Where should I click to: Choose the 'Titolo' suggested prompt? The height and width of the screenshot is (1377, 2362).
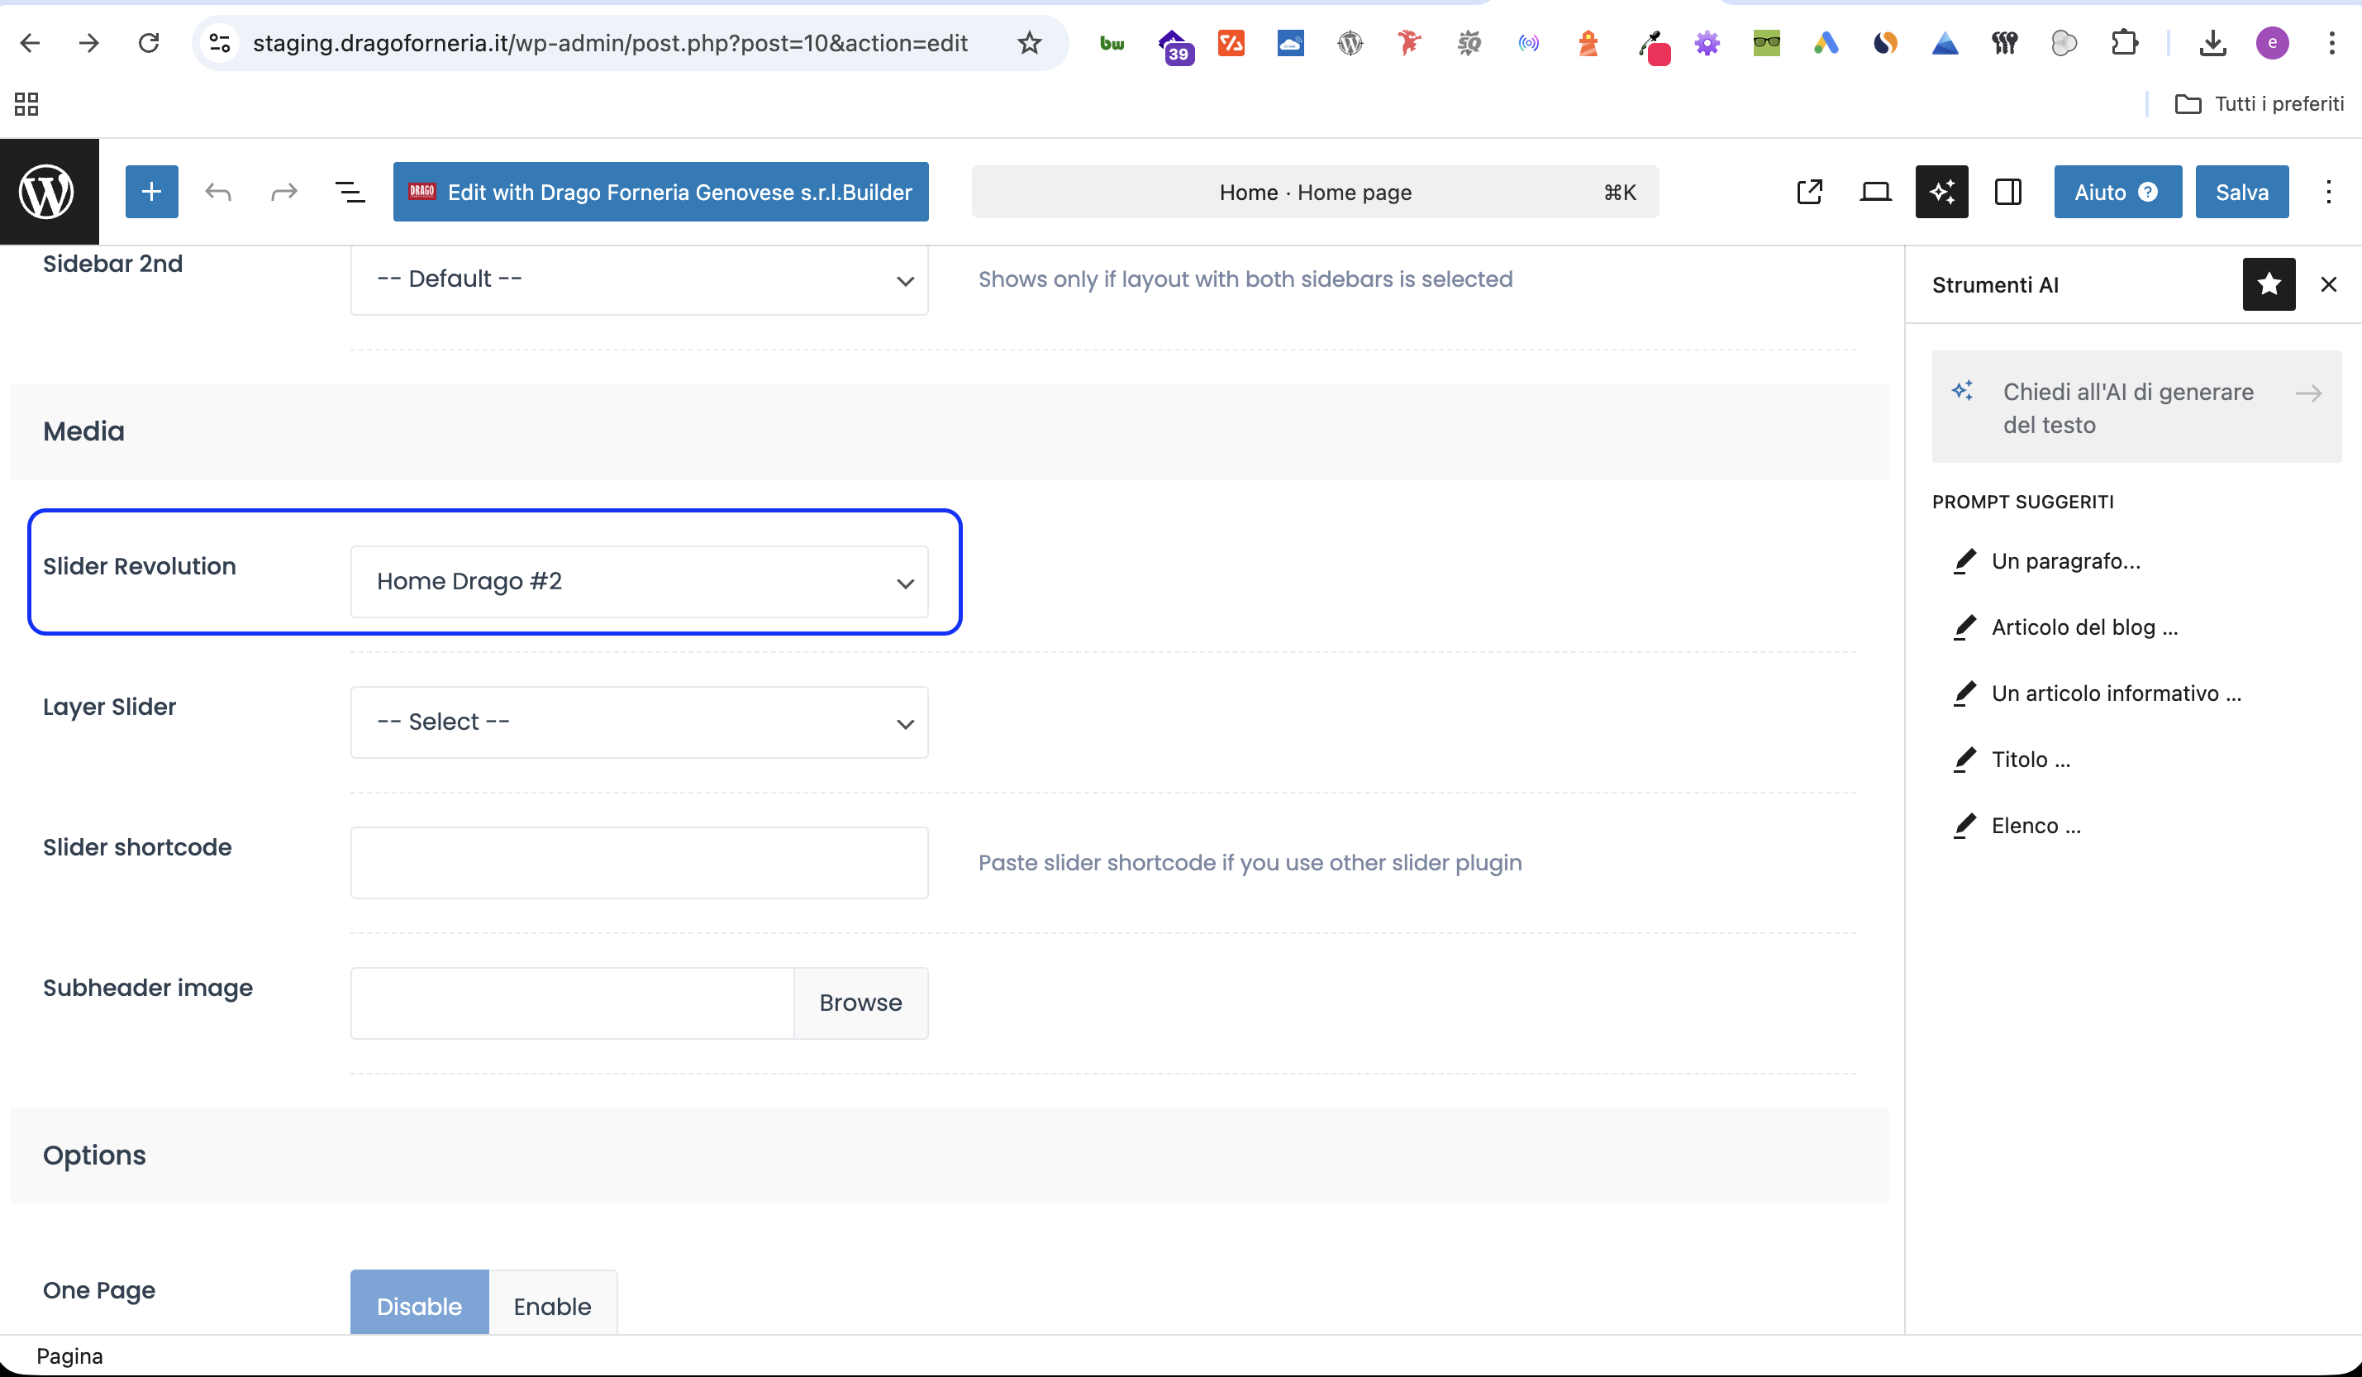2031,760
